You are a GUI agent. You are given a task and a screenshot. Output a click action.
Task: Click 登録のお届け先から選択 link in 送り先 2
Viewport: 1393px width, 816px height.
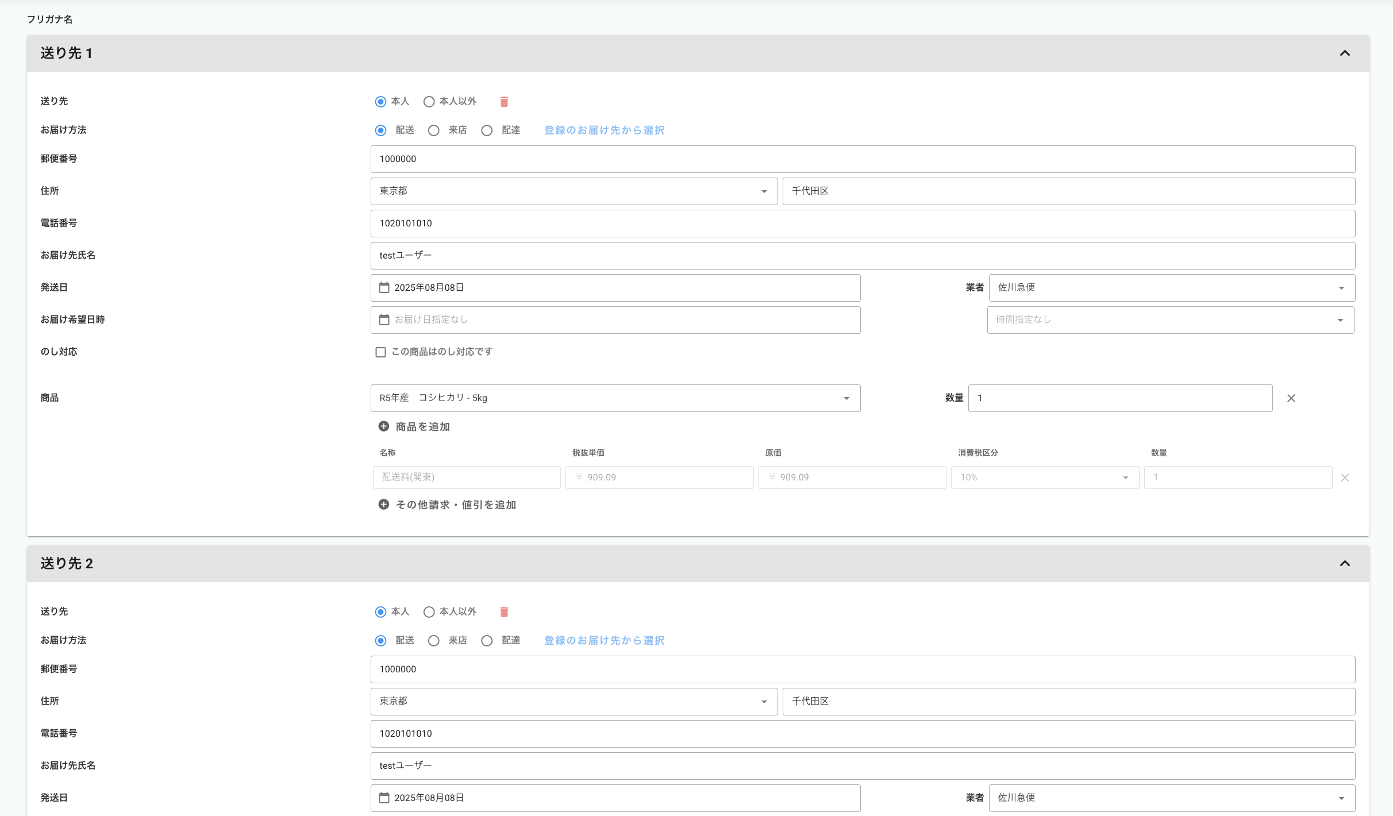tap(604, 641)
